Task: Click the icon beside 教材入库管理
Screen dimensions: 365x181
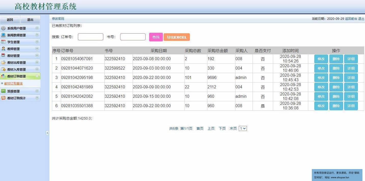Action: point(3,69)
